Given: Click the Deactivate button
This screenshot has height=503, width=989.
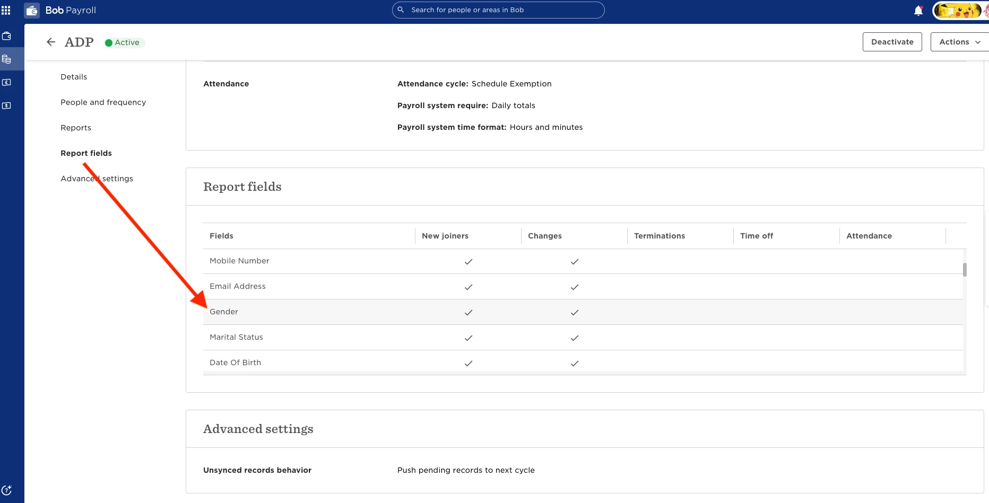Looking at the screenshot, I should tap(892, 42).
